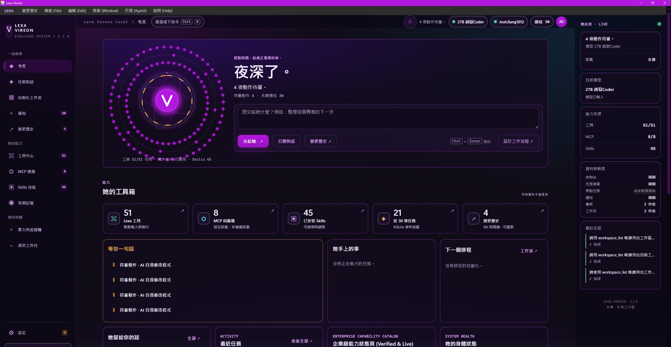Click the 設定 gear icon
The height and width of the screenshot is (347, 671).
(x=11, y=333)
